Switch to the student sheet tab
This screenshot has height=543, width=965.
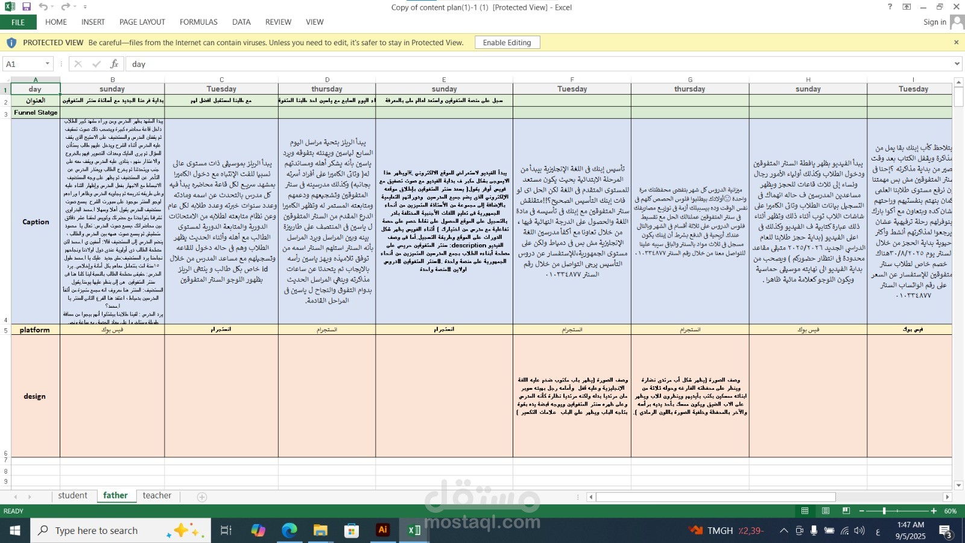coord(73,496)
